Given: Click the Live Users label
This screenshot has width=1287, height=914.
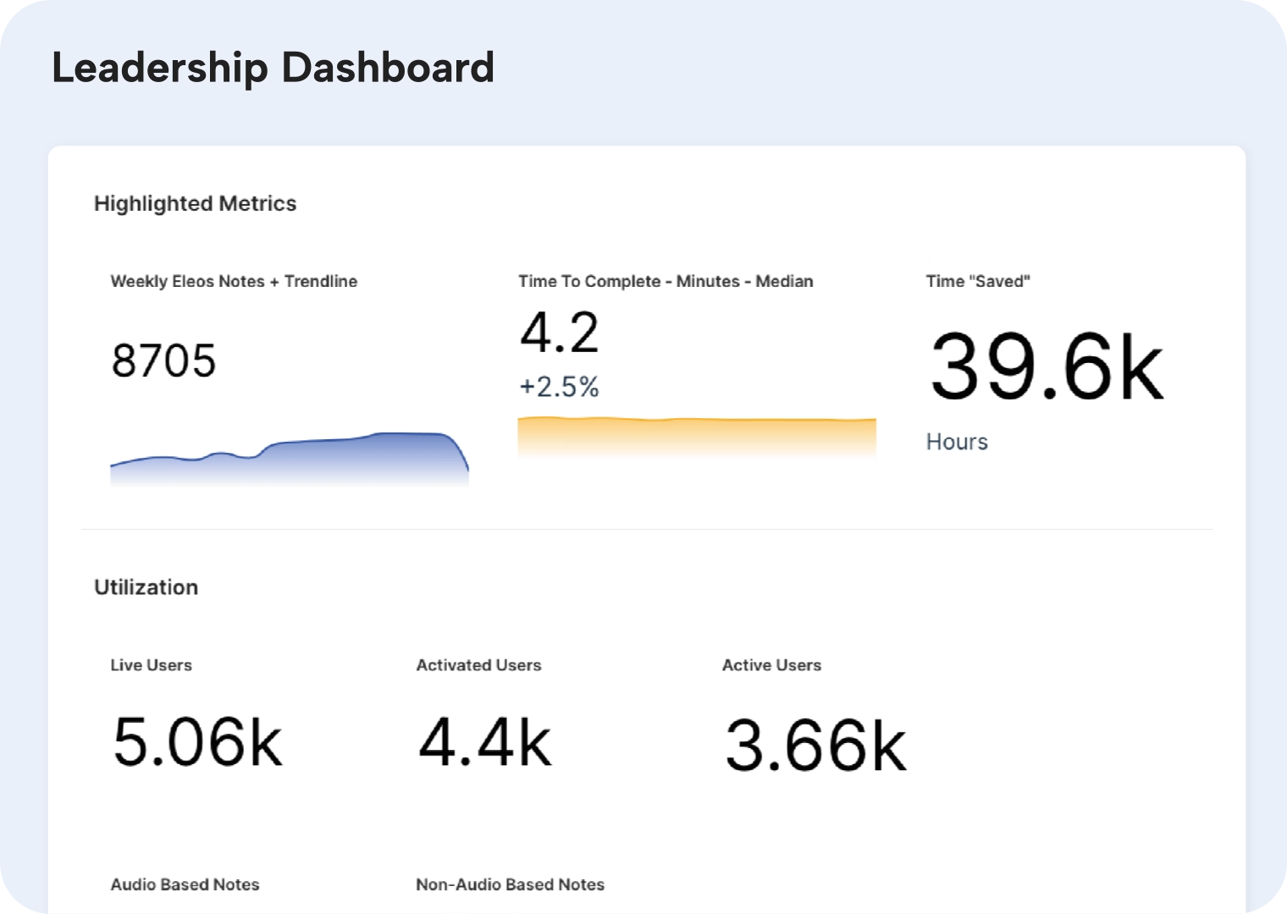Looking at the screenshot, I should pyautogui.click(x=151, y=665).
